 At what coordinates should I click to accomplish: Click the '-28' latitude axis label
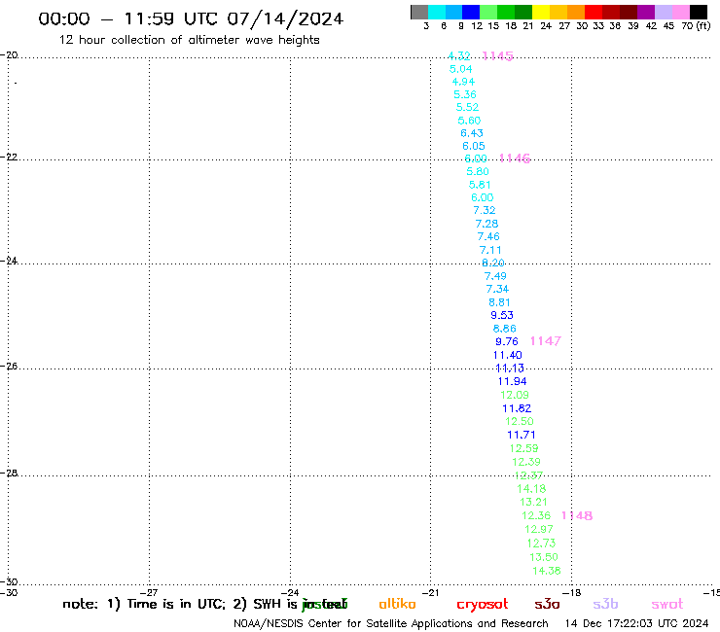(9, 473)
